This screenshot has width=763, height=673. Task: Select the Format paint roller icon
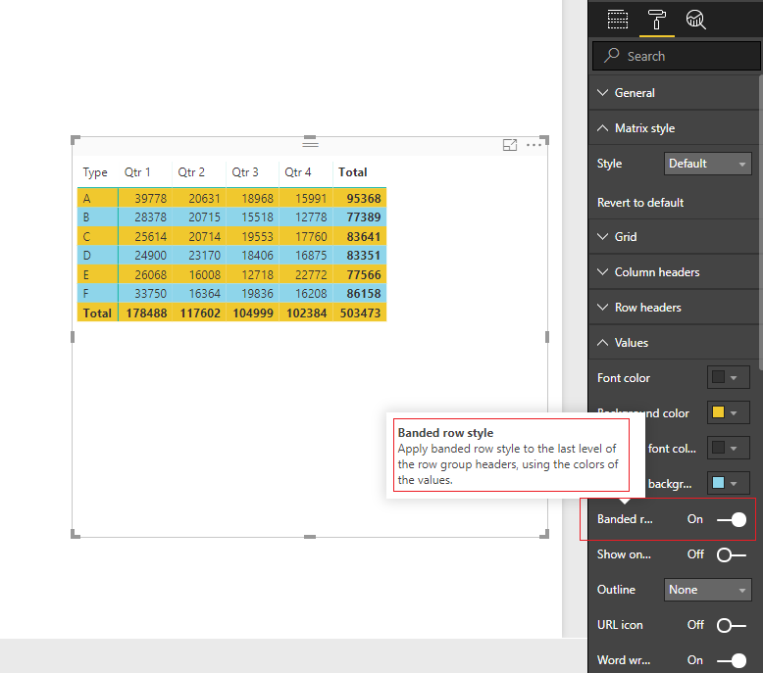656,20
